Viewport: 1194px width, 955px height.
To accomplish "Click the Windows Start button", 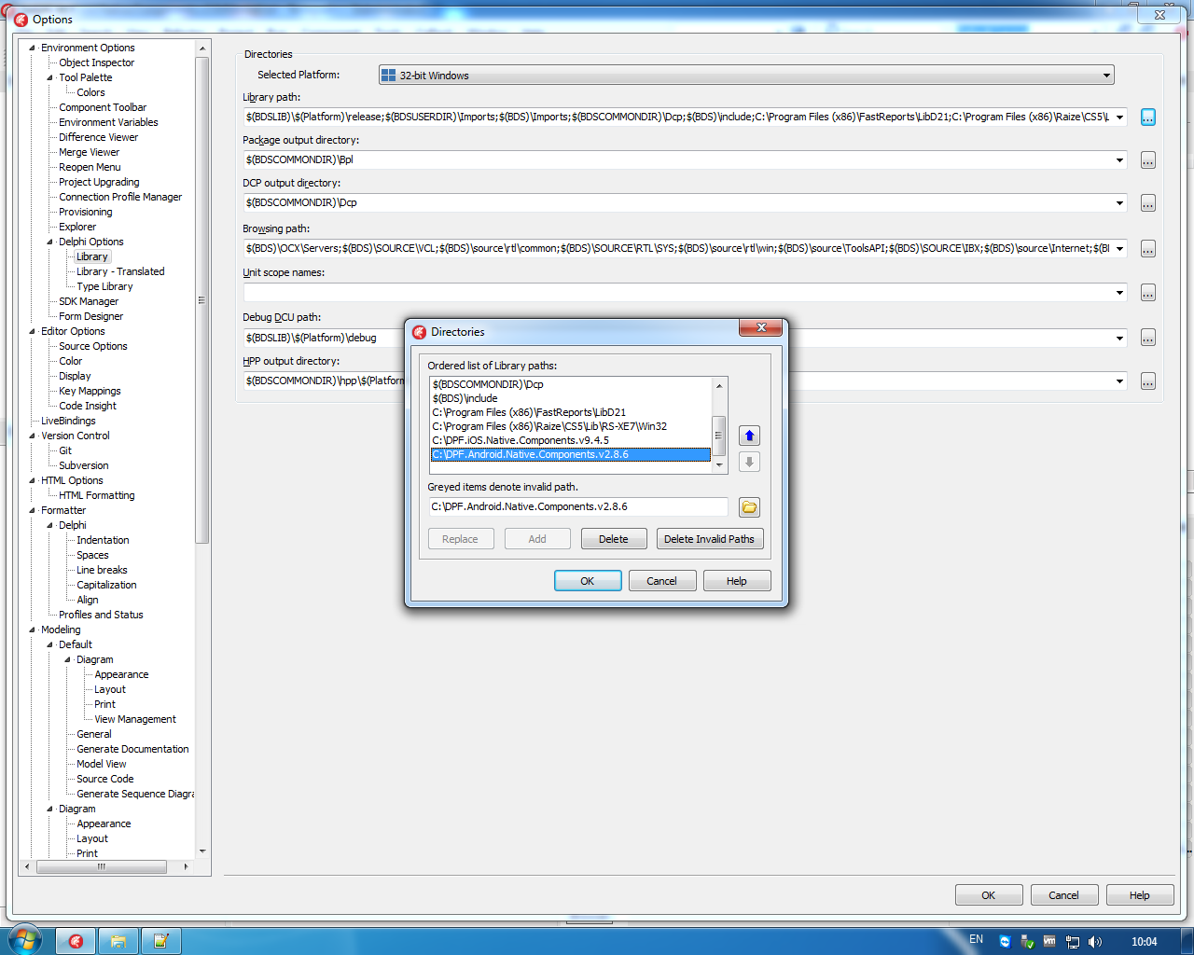I will (24, 940).
